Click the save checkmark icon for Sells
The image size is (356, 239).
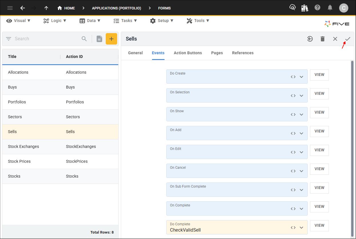point(348,39)
